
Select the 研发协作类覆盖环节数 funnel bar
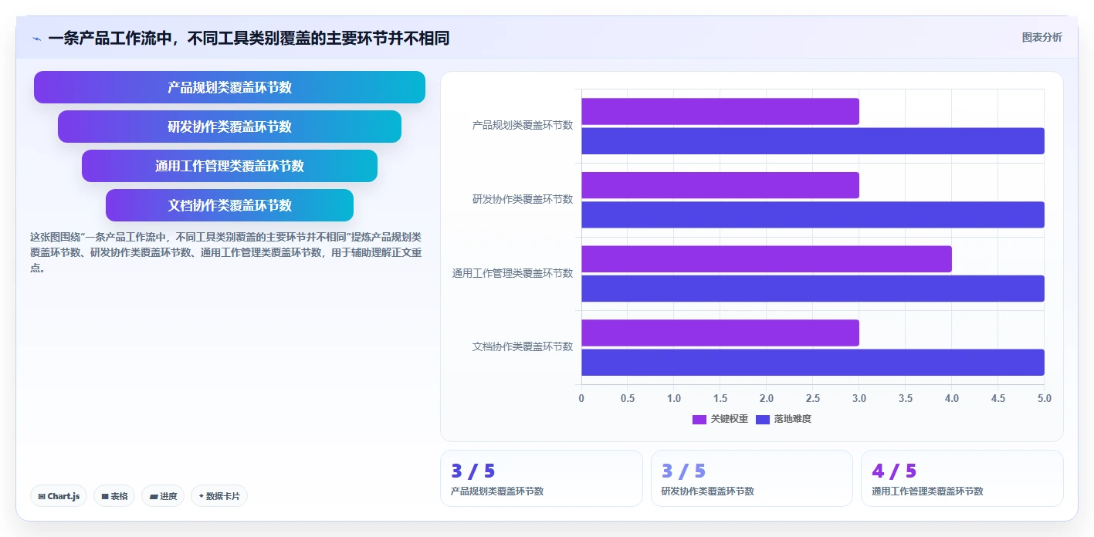tap(229, 127)
